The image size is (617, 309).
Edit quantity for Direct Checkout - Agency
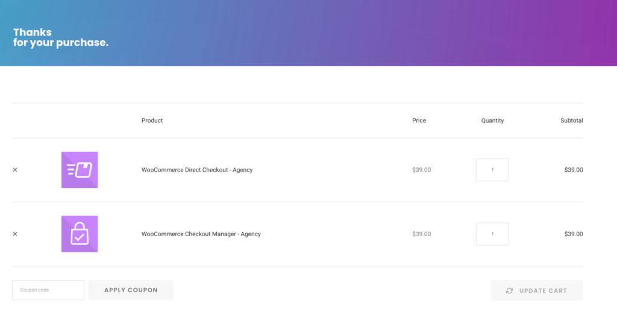492,170
